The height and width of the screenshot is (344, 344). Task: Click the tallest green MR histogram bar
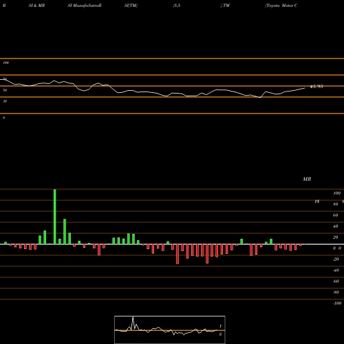tap(55, 217)
